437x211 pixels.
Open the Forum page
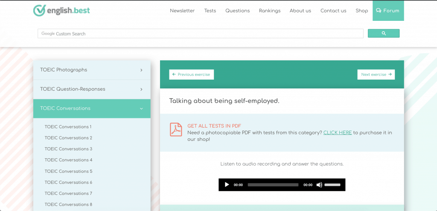[x=388, y=11]
